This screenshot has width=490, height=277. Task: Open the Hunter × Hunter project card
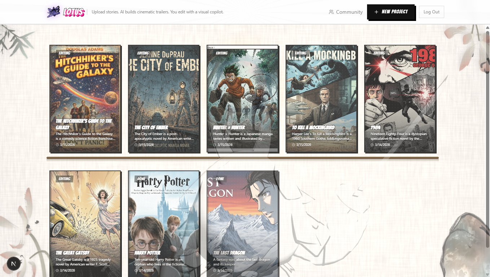(242, 99)
